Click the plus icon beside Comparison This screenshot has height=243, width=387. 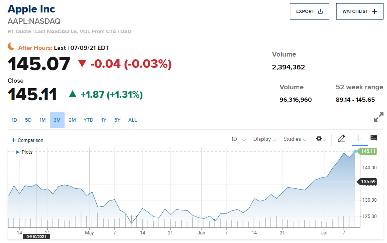(14, 140)
